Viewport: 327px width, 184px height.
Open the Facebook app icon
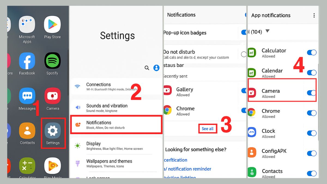pos(27,61)
